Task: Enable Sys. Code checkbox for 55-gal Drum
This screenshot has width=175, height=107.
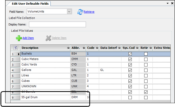Action: [130, 97]
